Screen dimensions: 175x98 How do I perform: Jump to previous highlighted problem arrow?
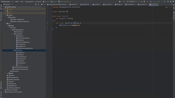tap(170, 7)
